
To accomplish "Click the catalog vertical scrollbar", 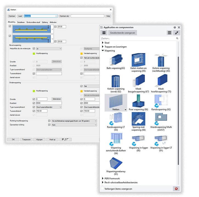I will point(178,111).
